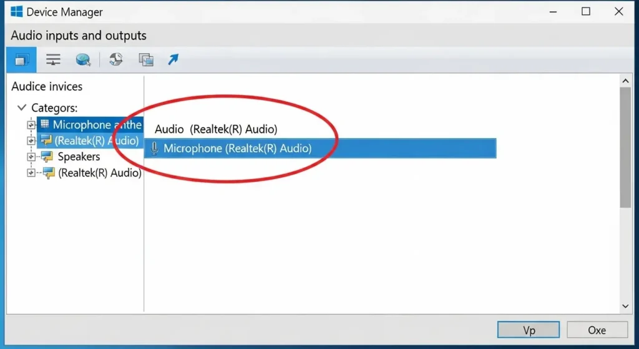Click the Windows logo in the title bar
The width and height of the screenshot is (639, 349).
click(x=17, y=12)
